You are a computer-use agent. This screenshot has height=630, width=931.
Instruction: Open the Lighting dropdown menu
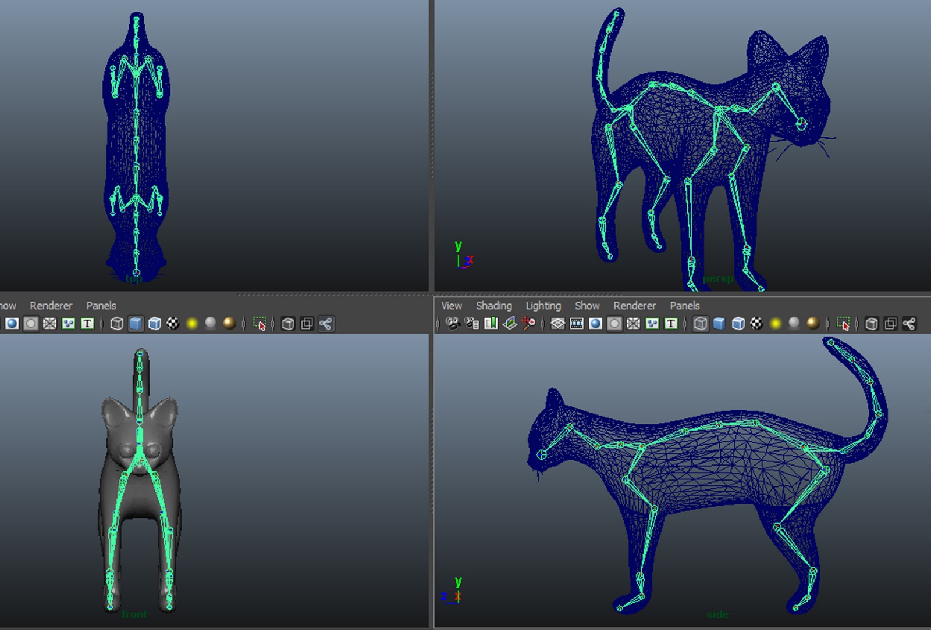tap(542, 305)
